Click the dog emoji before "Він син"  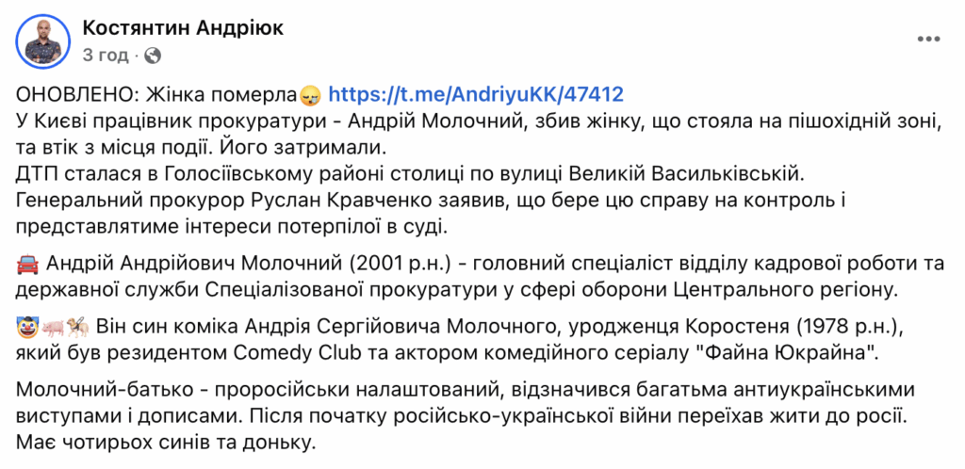click(x=78, y=328)
